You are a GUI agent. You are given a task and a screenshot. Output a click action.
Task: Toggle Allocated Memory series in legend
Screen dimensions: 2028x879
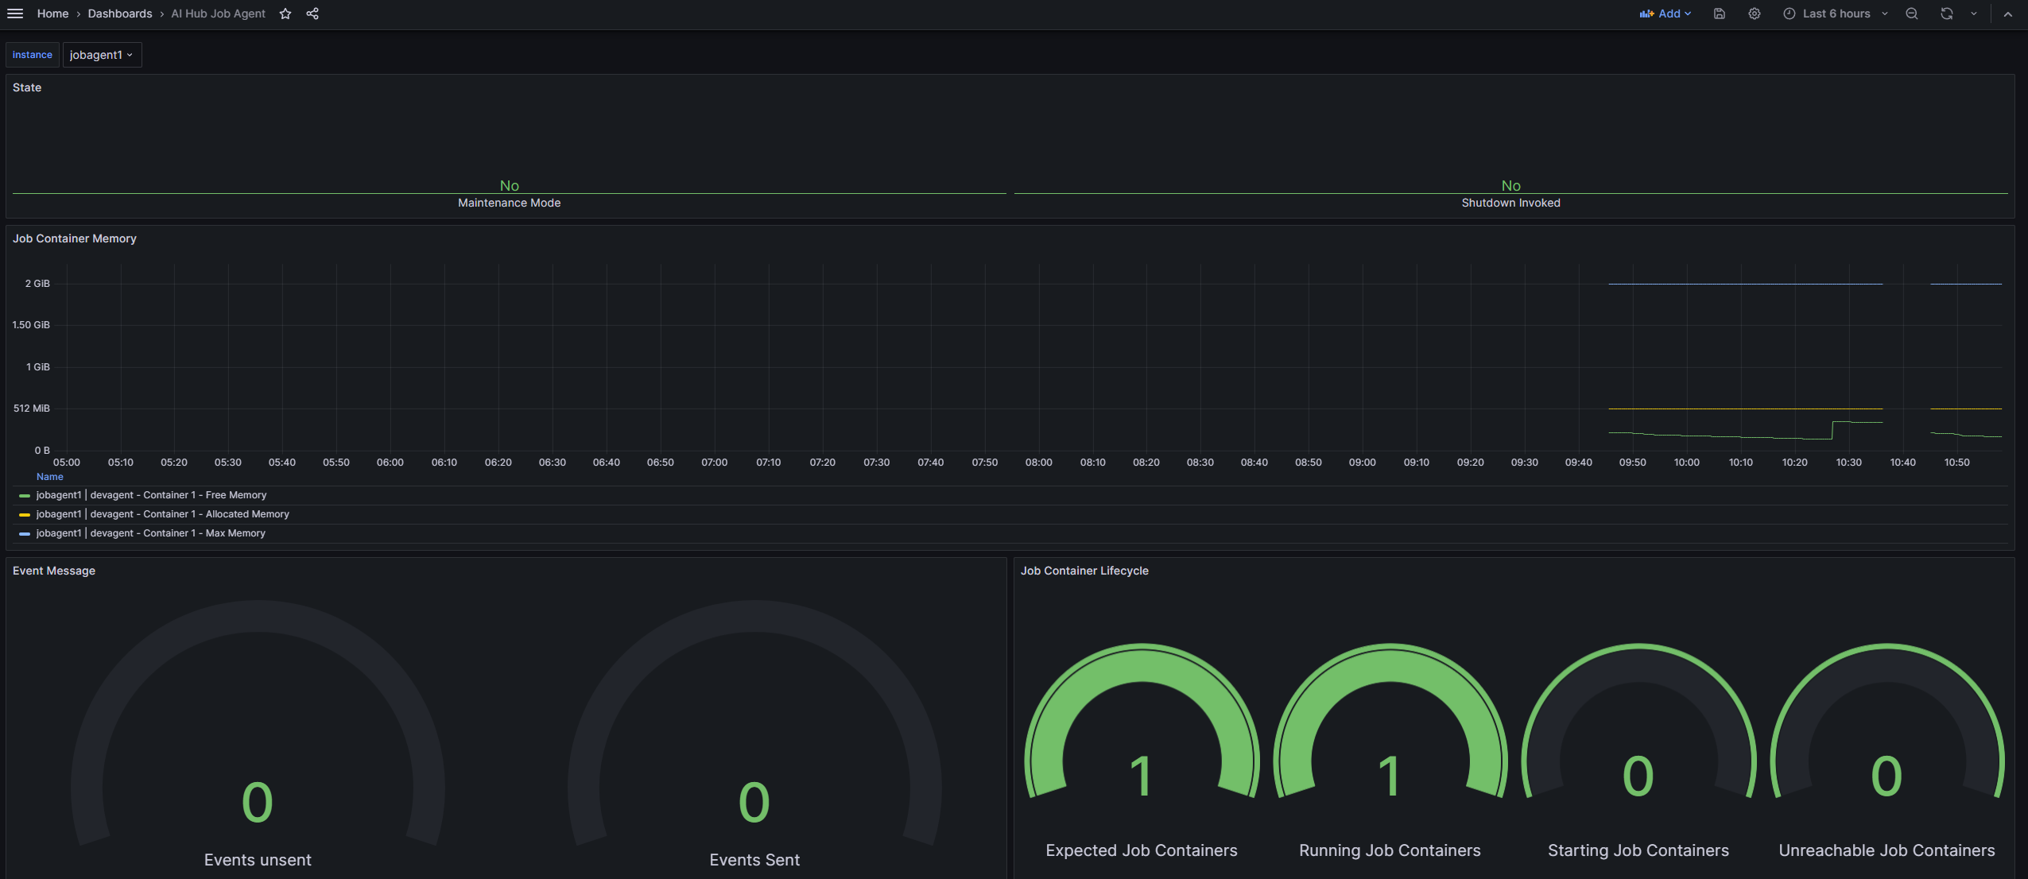click(162, 514)
